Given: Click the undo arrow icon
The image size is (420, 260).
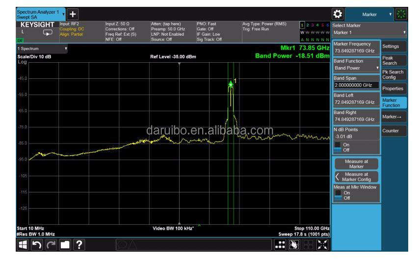Looking at the screenshot, I should (x=37, y=245).
